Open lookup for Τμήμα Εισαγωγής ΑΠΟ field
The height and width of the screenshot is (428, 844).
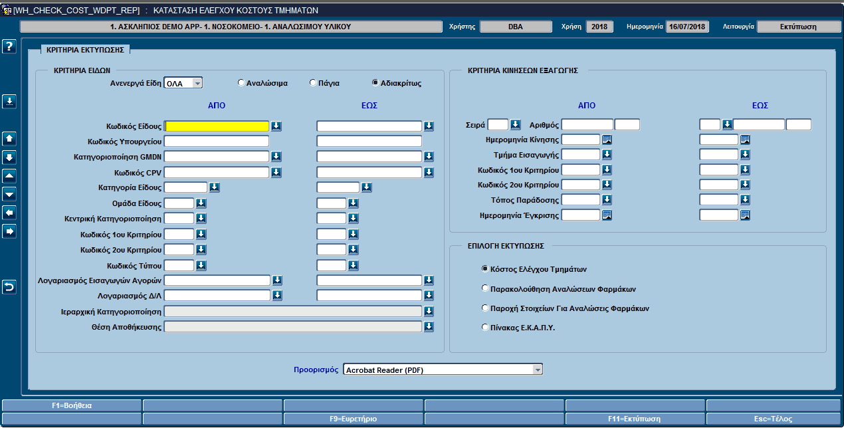[607, 155]
